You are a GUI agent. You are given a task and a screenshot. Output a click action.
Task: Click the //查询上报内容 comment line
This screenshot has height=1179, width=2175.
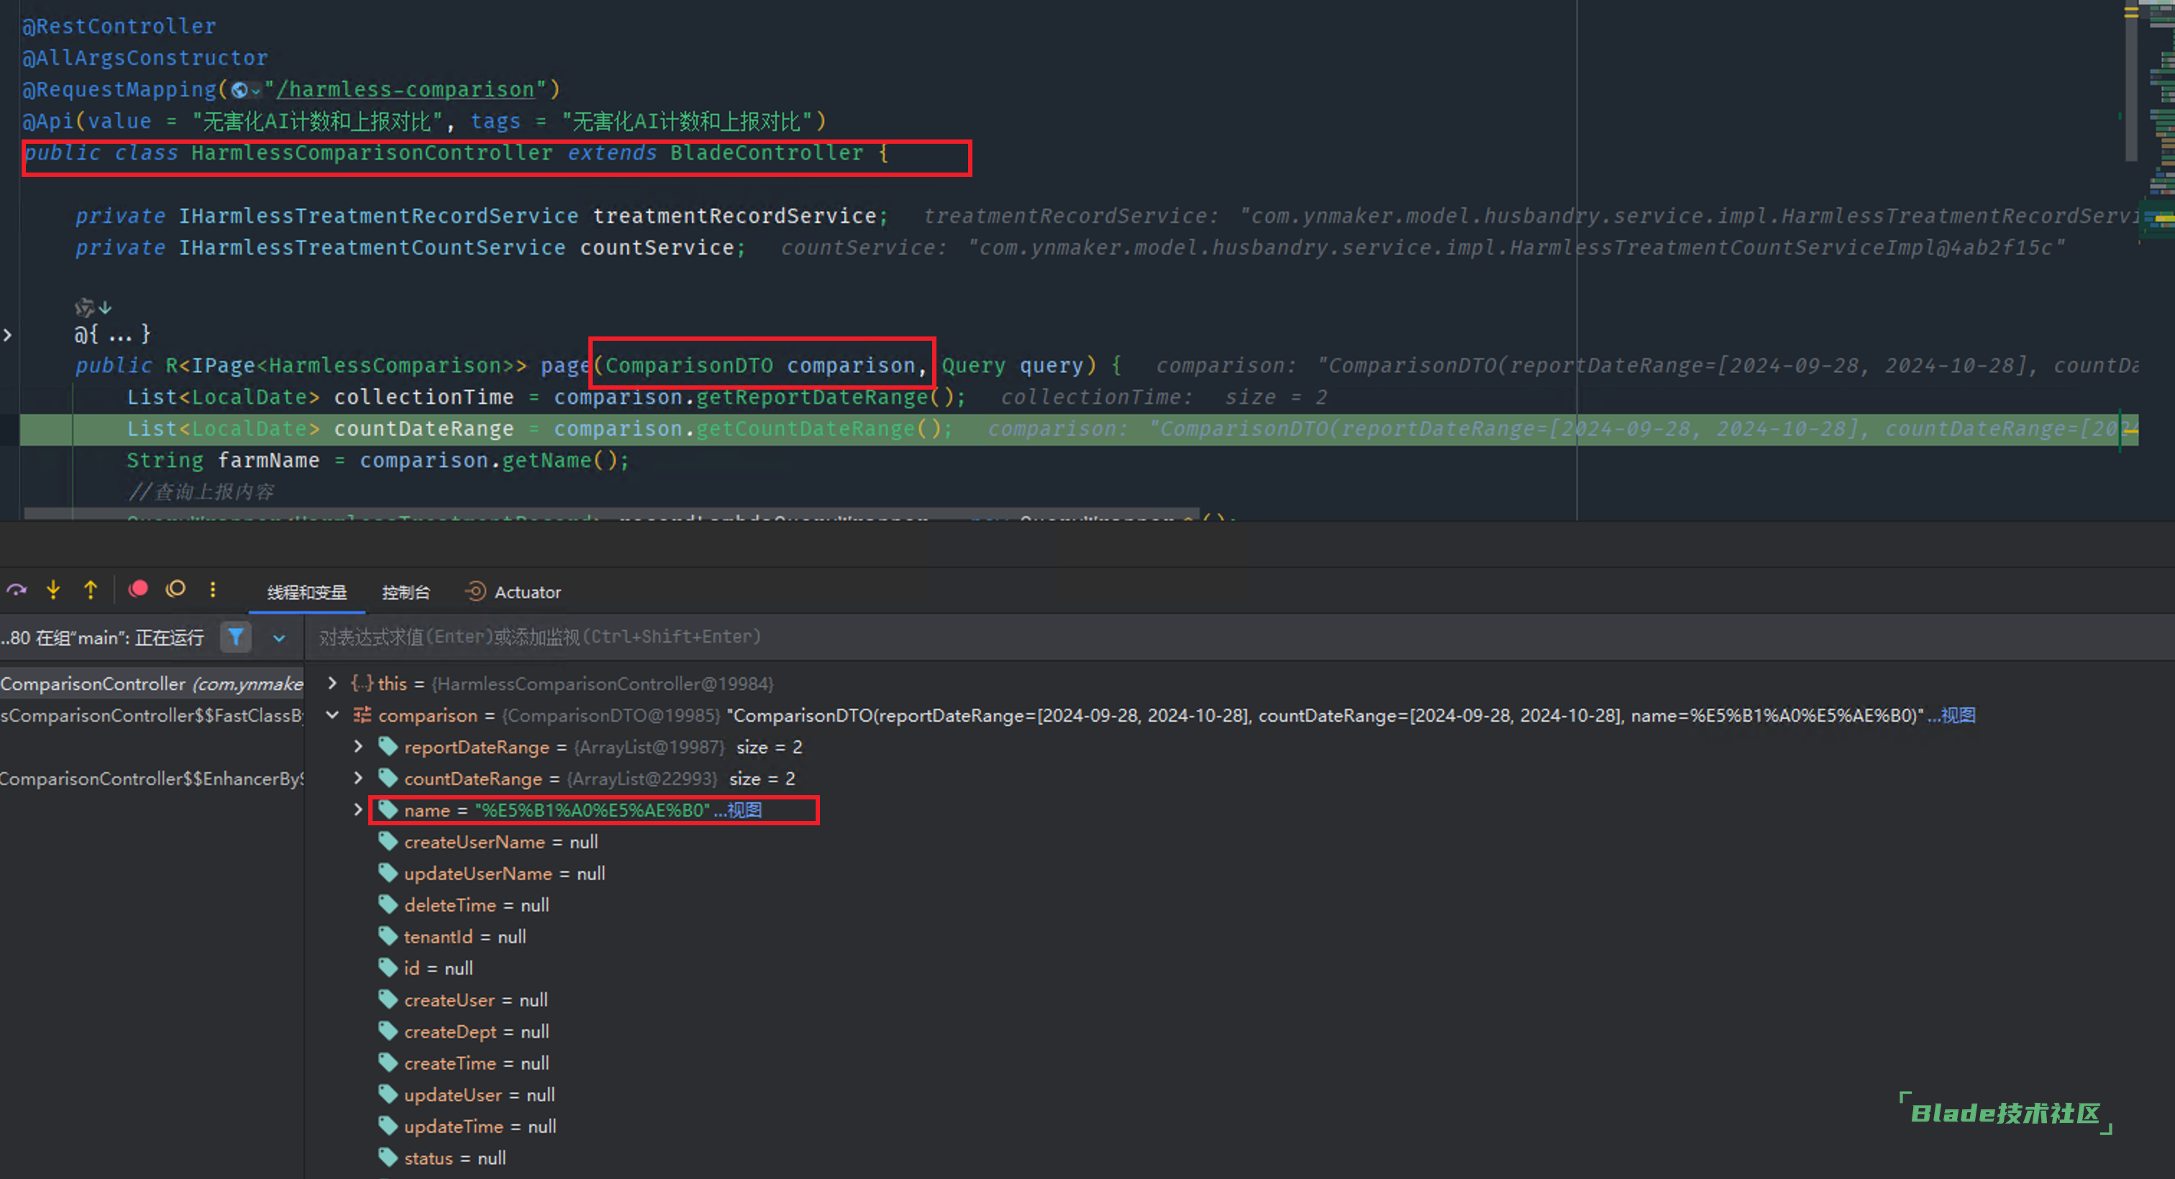201,492
